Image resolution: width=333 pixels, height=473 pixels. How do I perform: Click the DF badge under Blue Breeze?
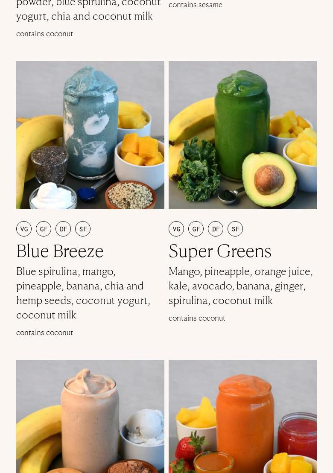[63, 229]
